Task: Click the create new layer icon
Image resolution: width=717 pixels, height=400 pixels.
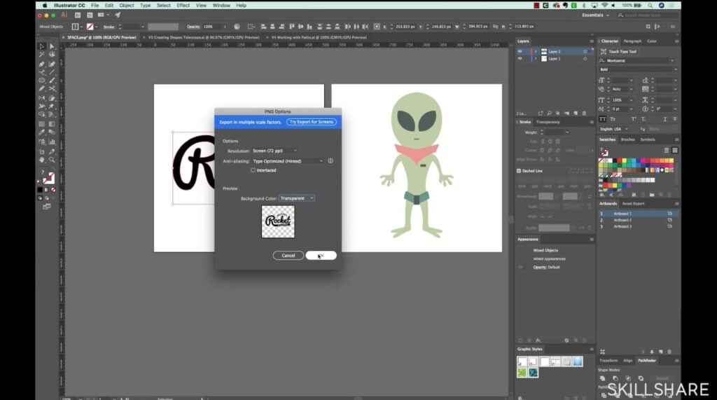Action: (576, 113)
